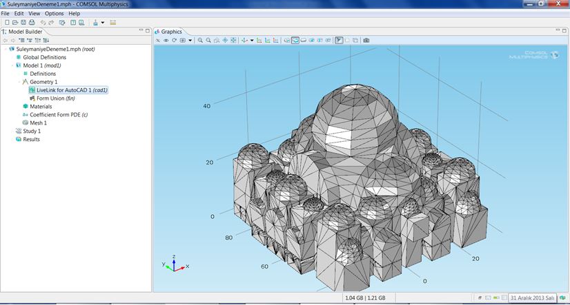This screenshot has width=570, height=305.
Task: Zoom out of the graphics view
Action: click(x=208, y=40)
